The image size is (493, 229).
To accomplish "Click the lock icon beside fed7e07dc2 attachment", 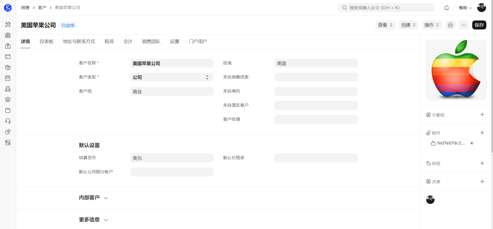I will click(x=433, y=143).
